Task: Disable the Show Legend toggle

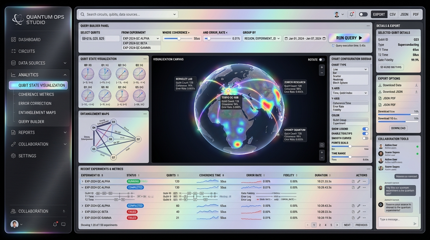Action: [x=365, y=129]
